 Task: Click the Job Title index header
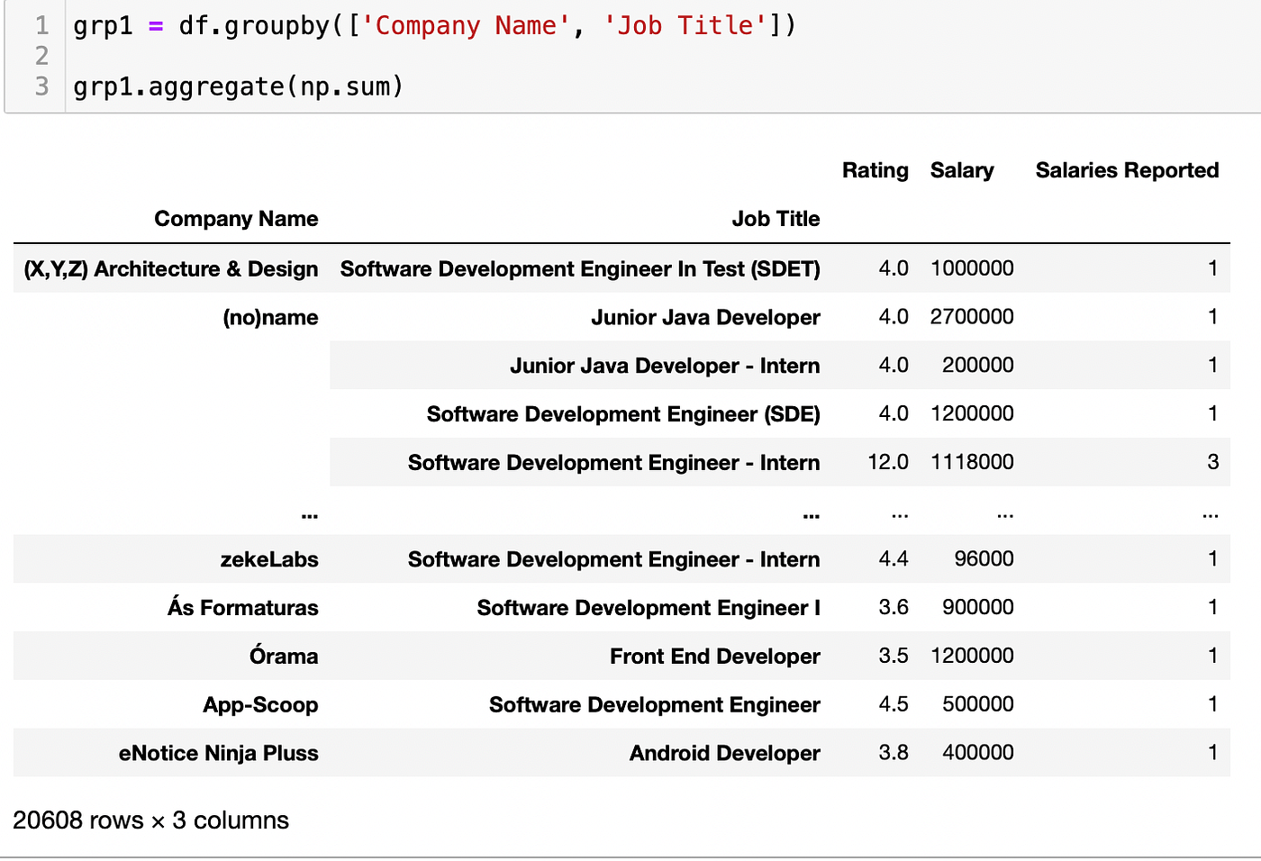[x=775, y=219]
